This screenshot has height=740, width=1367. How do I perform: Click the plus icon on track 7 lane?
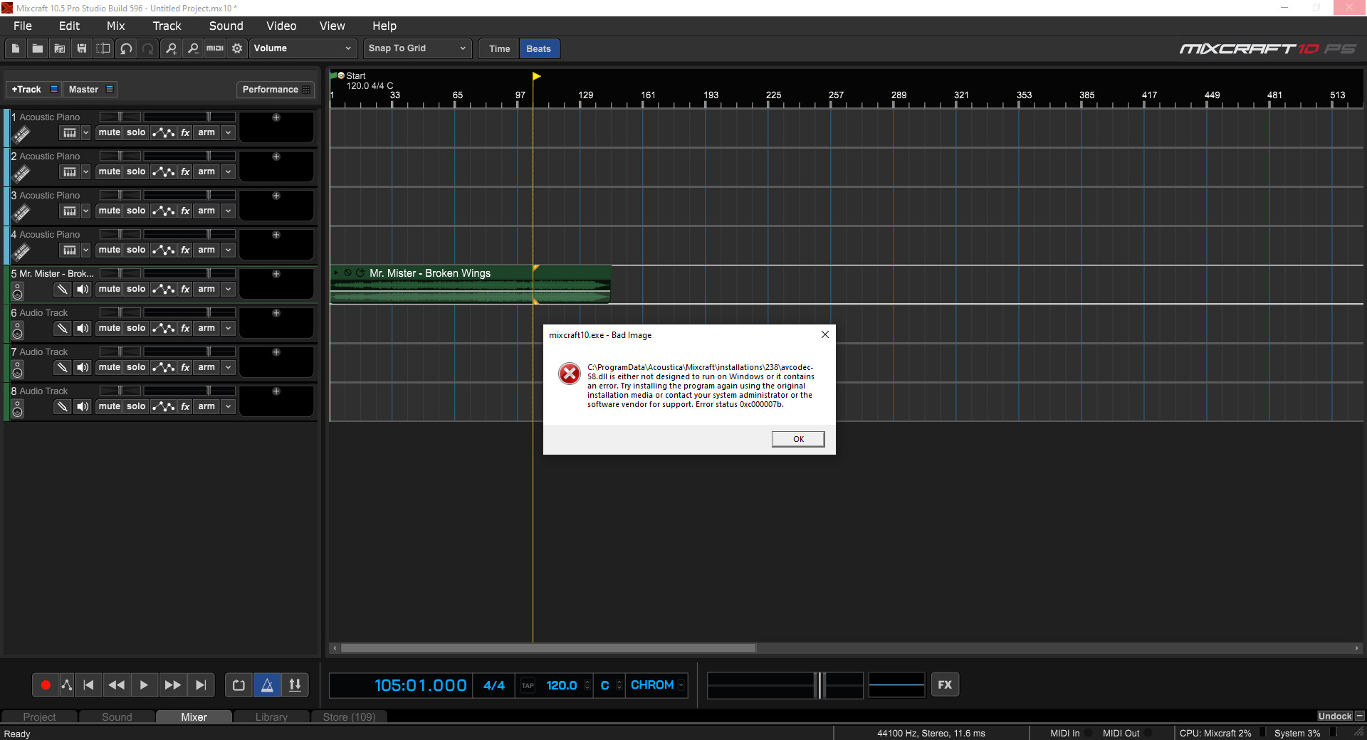(x=276, y=352)
